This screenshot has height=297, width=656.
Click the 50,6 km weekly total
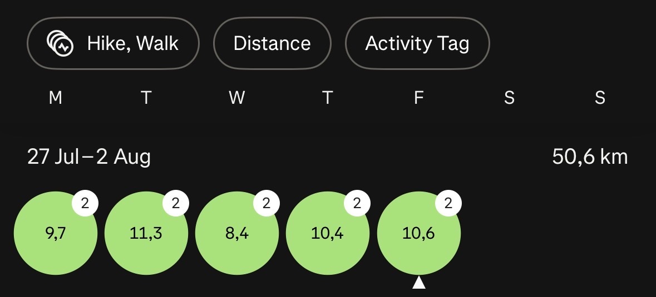[590, 157]
